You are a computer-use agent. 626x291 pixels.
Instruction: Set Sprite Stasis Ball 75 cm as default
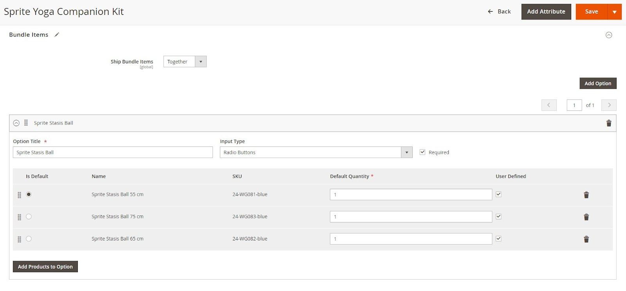[x=29, y=217]
